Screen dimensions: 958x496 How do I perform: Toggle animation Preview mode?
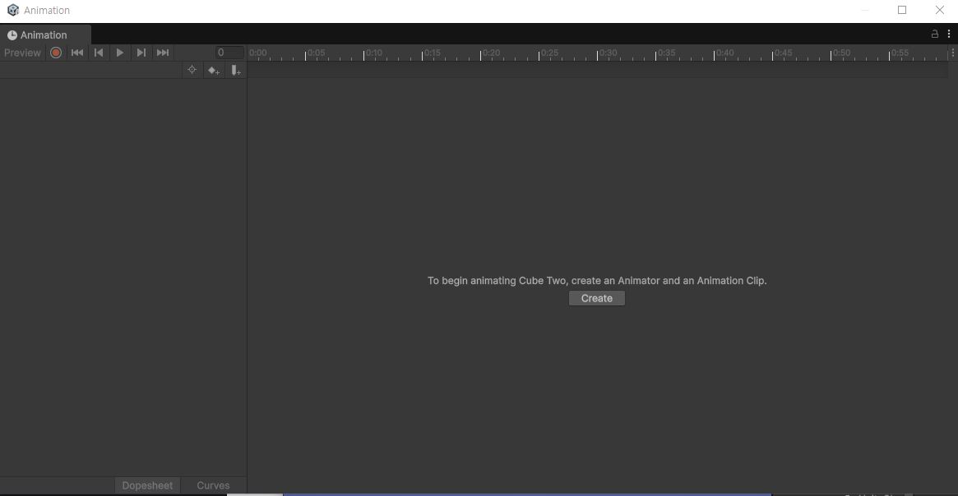pos(22,53)
